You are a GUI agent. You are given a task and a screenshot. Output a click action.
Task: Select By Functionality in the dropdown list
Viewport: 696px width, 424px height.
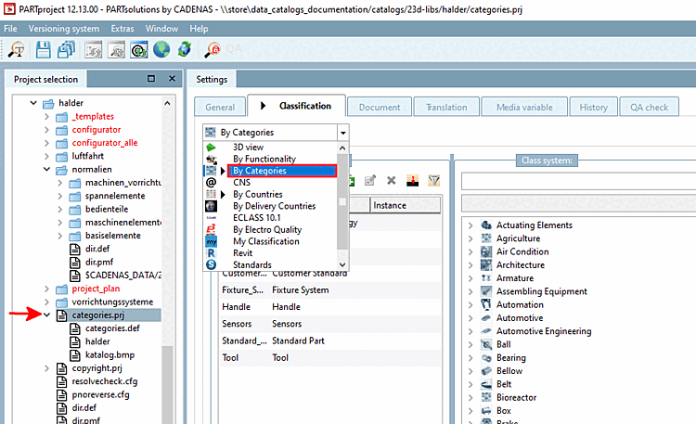point(264,159)
